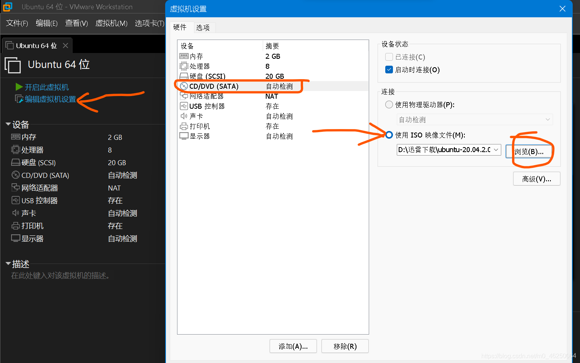Viewport: 580px width, 363px height.
Task: Click 打印机 icon in settings dialog list
Action: 184,126
